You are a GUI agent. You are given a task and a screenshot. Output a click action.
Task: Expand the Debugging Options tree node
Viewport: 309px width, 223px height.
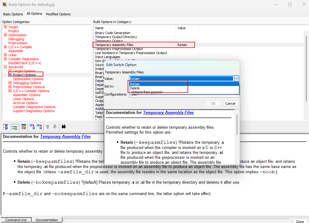10,83
